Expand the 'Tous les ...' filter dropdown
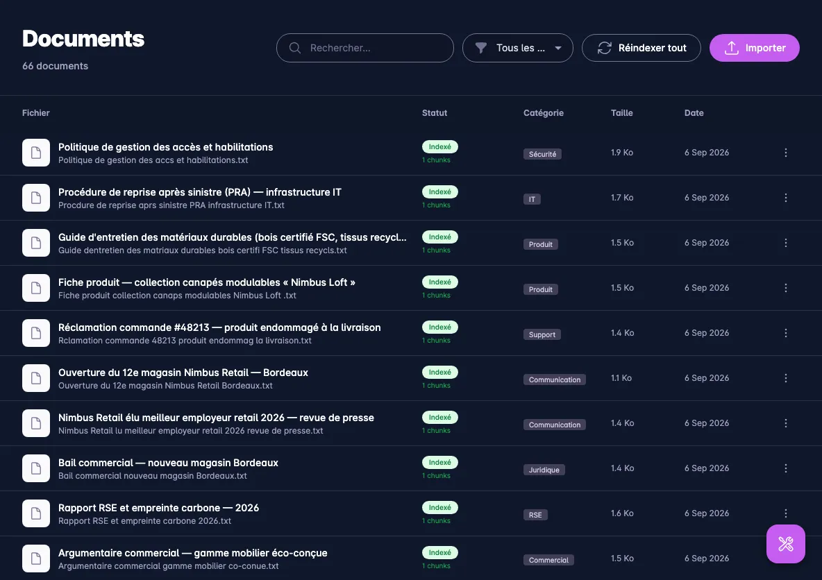822x580 pixels. click(517, 48)
